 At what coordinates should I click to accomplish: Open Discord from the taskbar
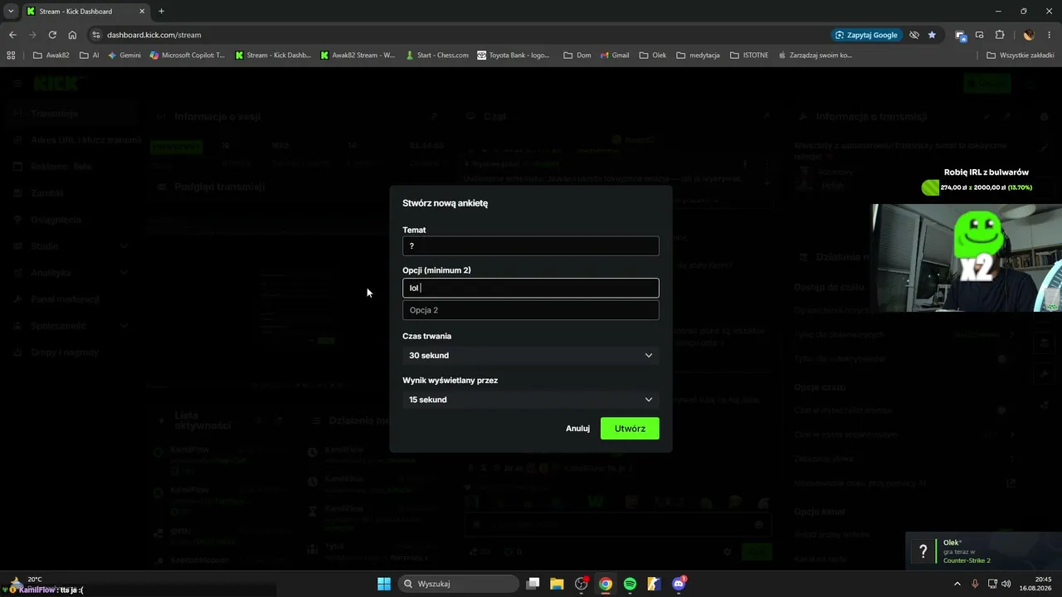click(x=679, y=584)
